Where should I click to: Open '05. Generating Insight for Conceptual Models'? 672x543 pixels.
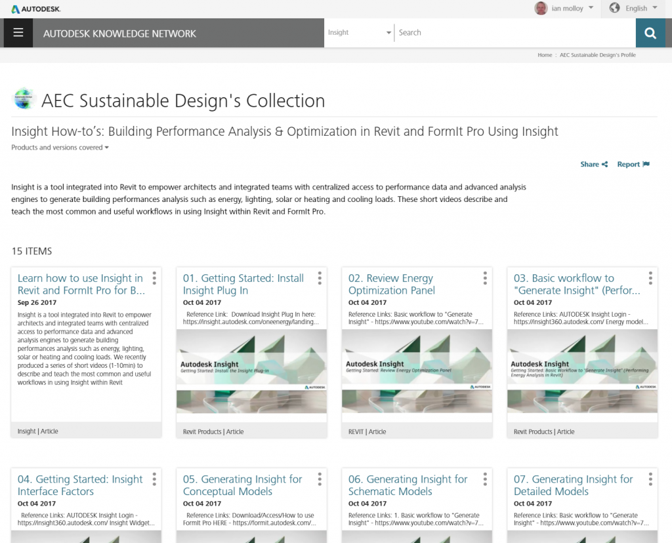242,485
